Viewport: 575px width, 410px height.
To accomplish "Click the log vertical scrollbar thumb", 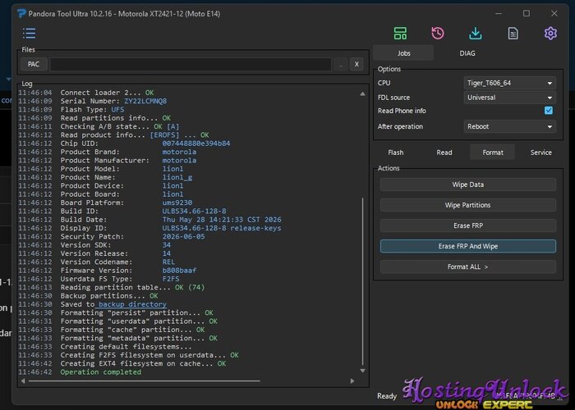I will 363,281.
